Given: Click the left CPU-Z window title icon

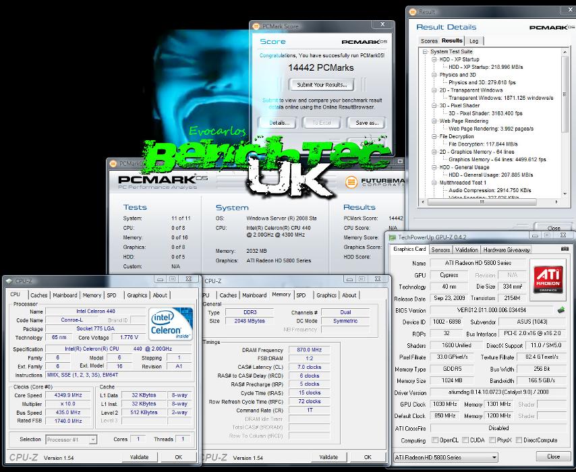Looking at the screenshot, I should tap(9, 281).
